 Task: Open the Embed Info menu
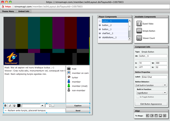tap(24, 11)
